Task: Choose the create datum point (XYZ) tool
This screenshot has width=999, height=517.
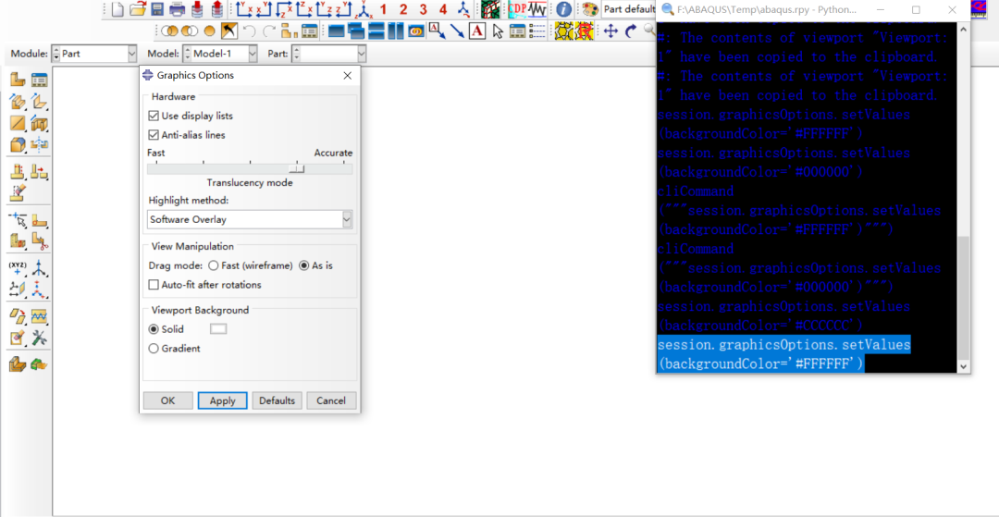Action: (x=18, y=267)
